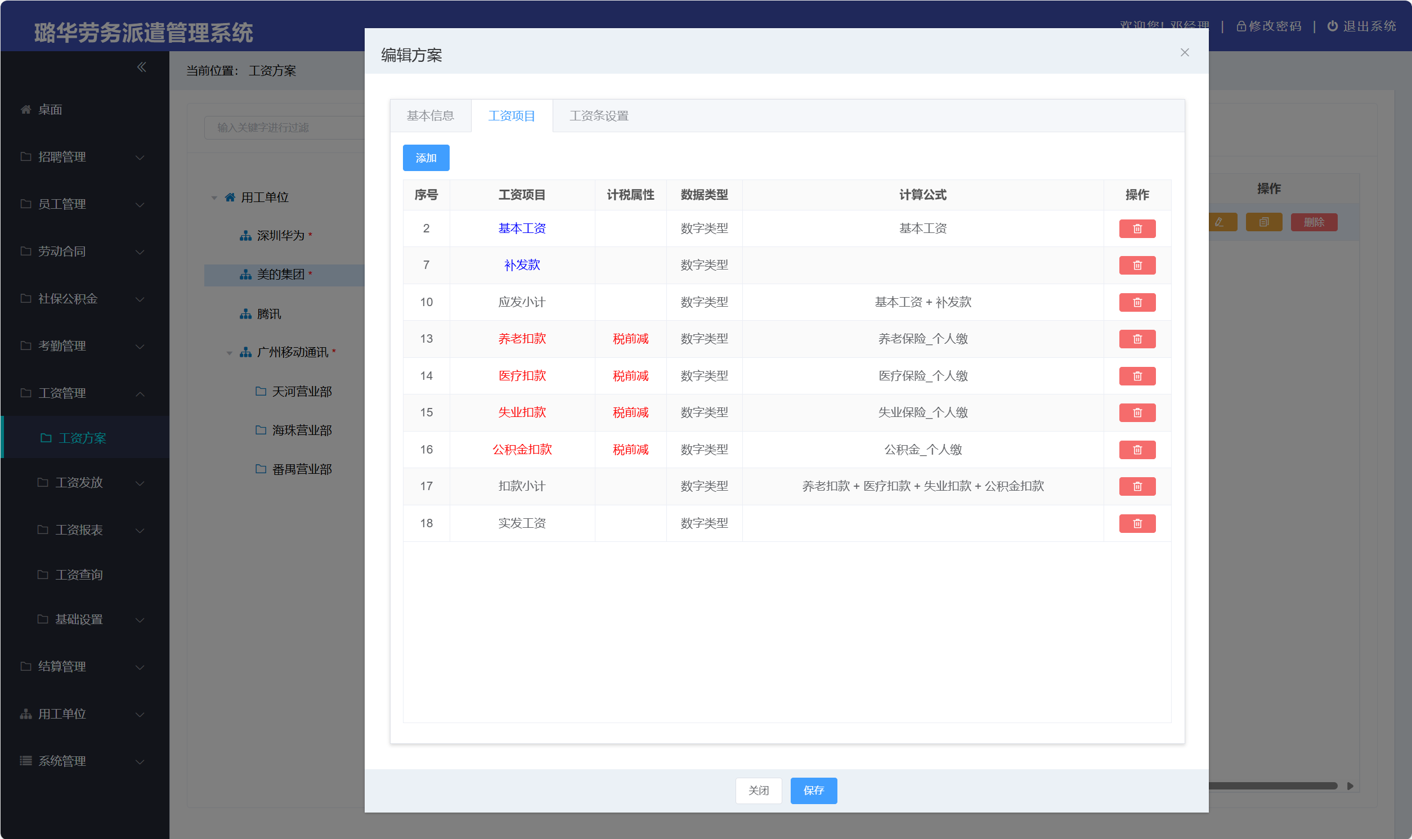Switch to the 基本信息 tab
1412x839 pixels.
tap(430, 116)
